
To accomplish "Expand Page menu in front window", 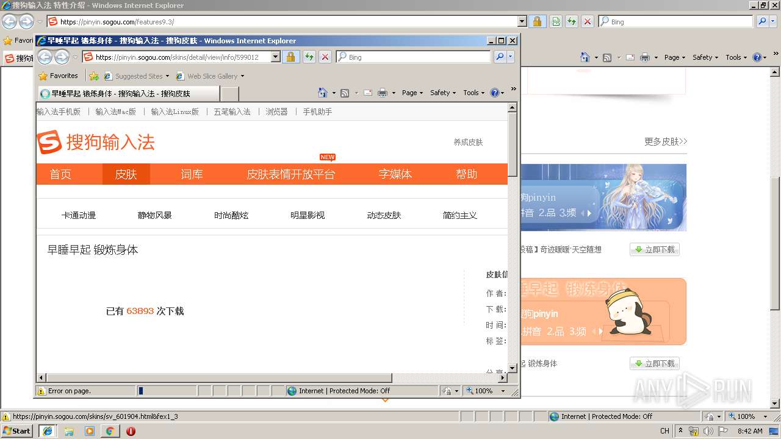I will tap(412, 93).
